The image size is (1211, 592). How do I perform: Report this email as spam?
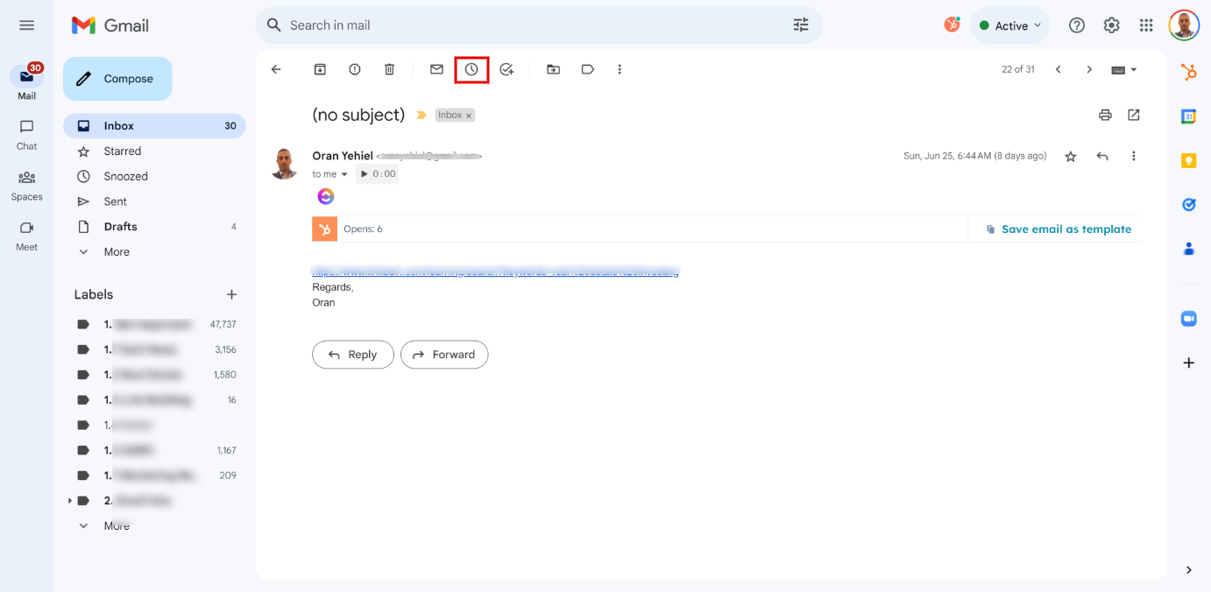point(355,69)
